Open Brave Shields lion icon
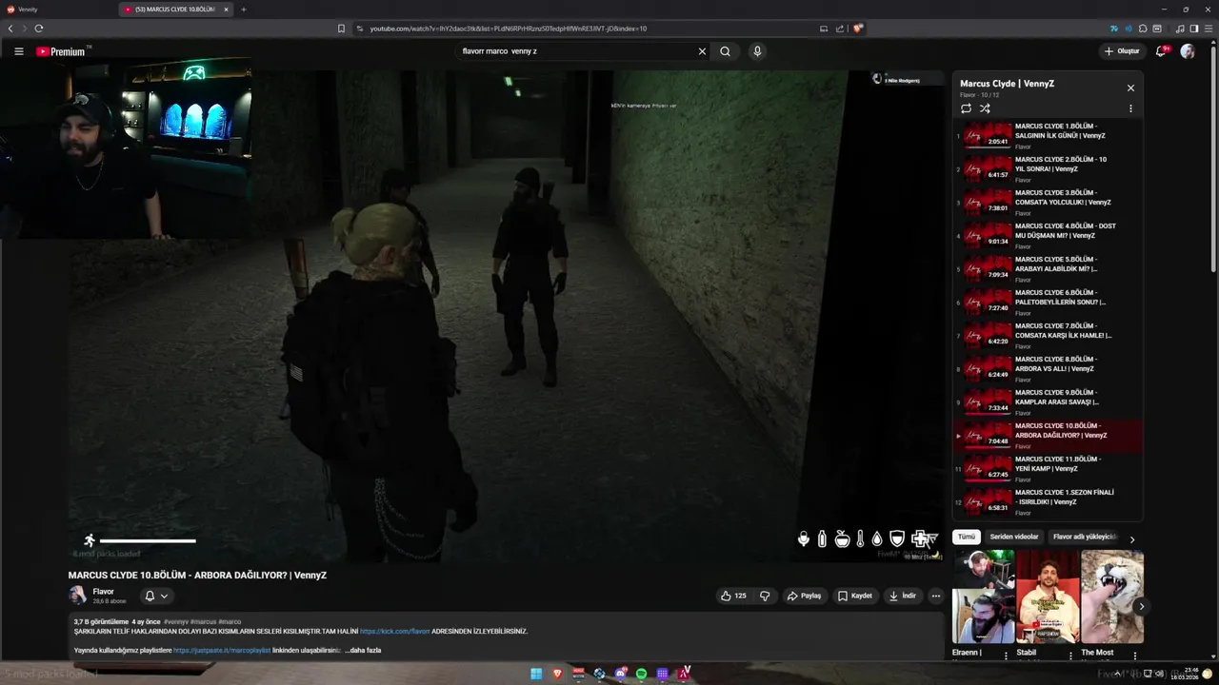Viewport: 1219px width, 685px height. (857, 29)
